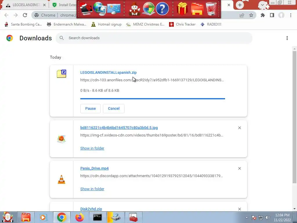Open the red toolbox taskbar icon

[x=133, y=217]
